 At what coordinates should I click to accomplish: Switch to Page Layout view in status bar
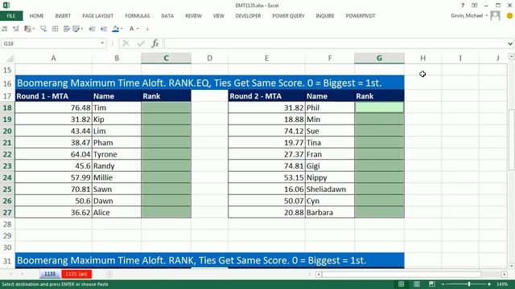[x=417, y=284]
